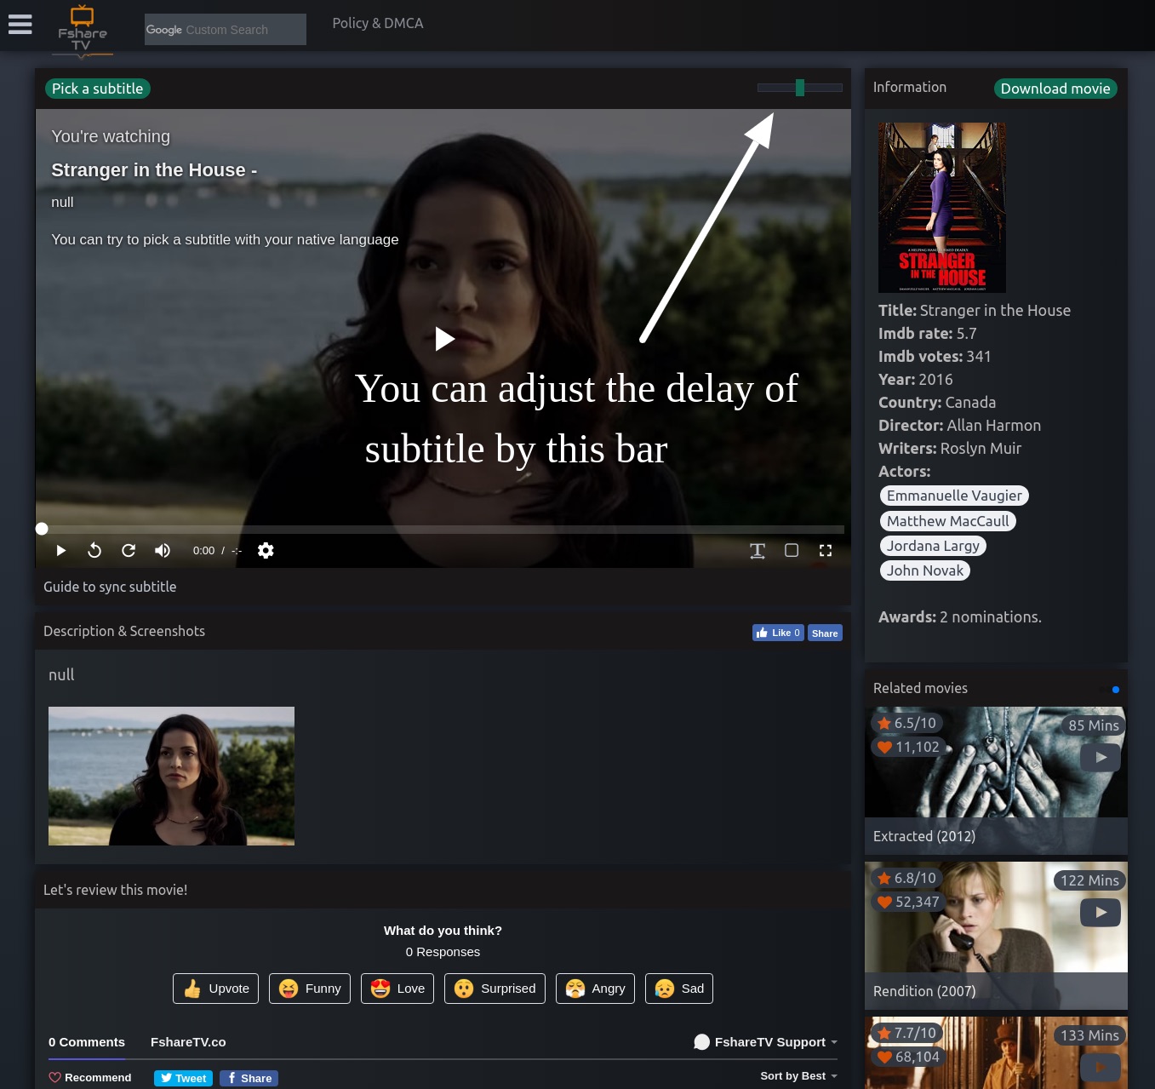Click the Sad reaction

679,989
